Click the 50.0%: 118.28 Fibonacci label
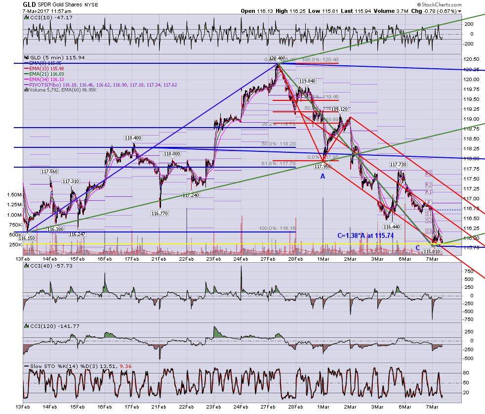 coord(279,144)
